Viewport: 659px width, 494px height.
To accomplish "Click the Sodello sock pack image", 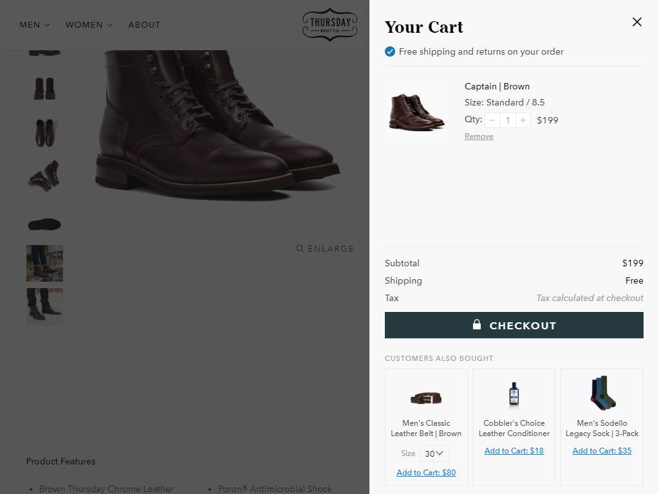I will [602, 393].
